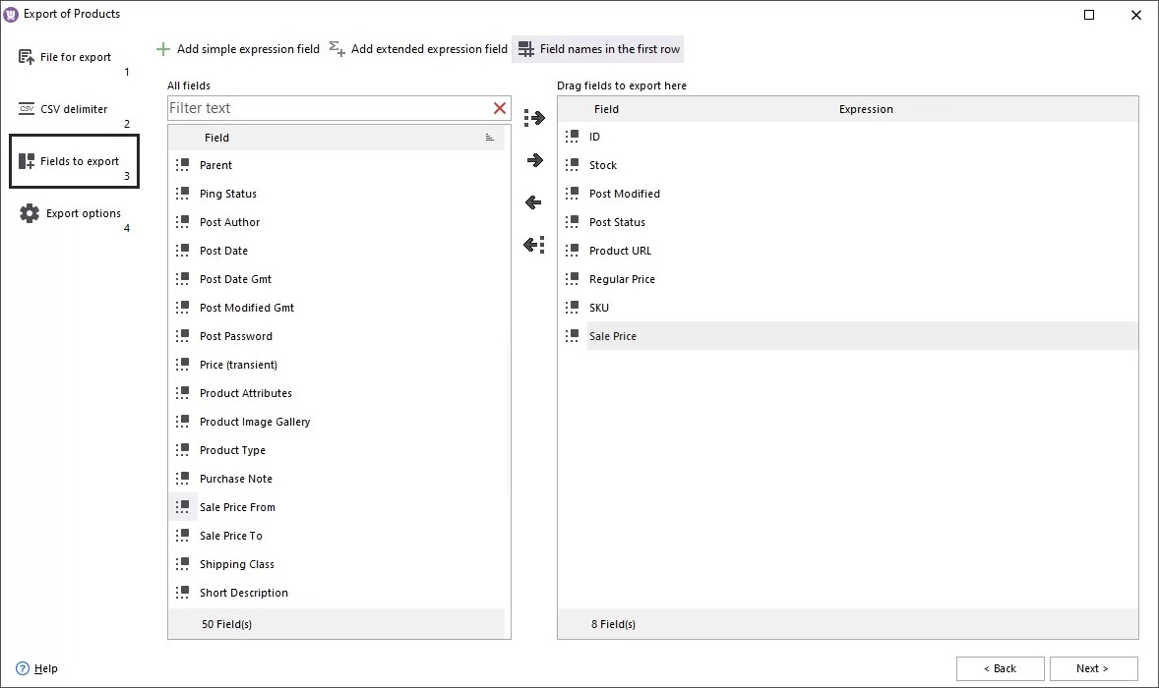The height and width of the screenshot is (688, 1159).
Task: Open Help via the question mark icon
Action: 23,668
